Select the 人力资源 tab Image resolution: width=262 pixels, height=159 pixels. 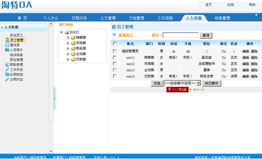[194, 18]
